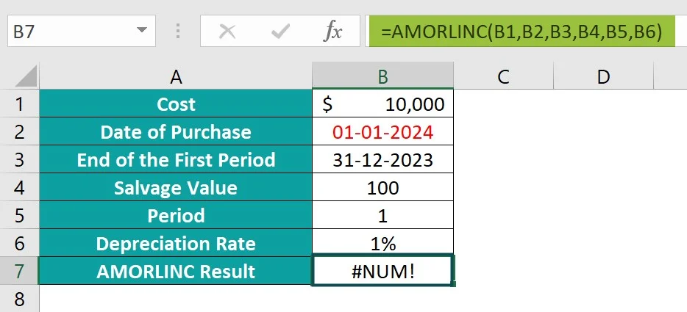Select row 1 header

(19, 104)
